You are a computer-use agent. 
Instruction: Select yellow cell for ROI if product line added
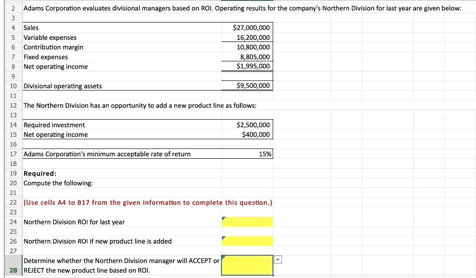point(247,241)
